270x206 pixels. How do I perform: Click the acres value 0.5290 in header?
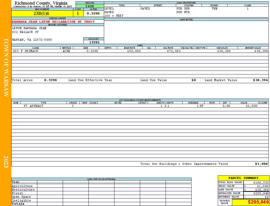tap(94, 13)
